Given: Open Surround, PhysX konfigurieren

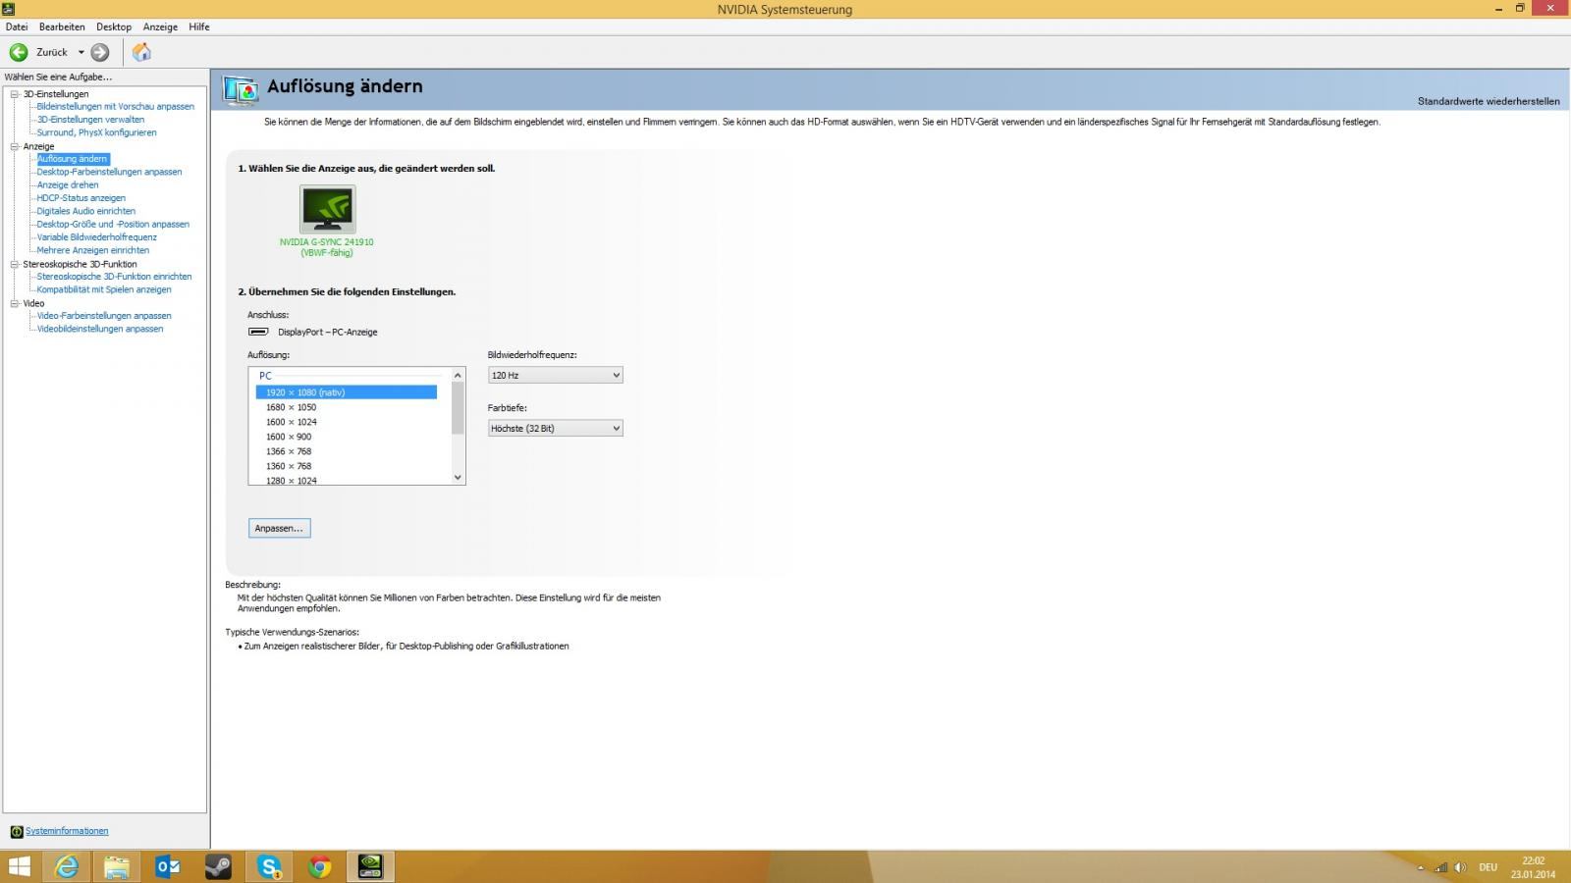Looking at the screenshot, I should point(96,132).
